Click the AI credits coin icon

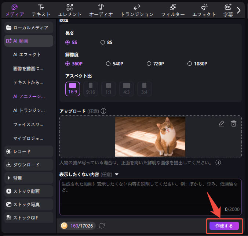point(64,226)
